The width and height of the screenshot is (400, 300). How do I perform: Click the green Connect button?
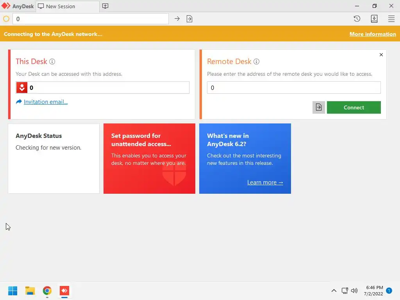pyautogui.click(x=354, y=107)
